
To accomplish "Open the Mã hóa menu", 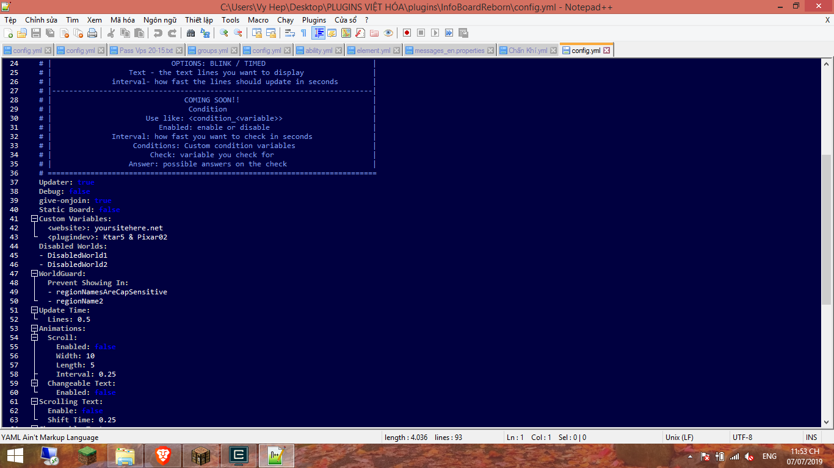I will [x=122, y=20].
